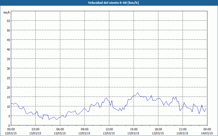This screenshot has width=218, height=136.
Task: Select the 30 km/h axis label
Action: coord(8,69)
